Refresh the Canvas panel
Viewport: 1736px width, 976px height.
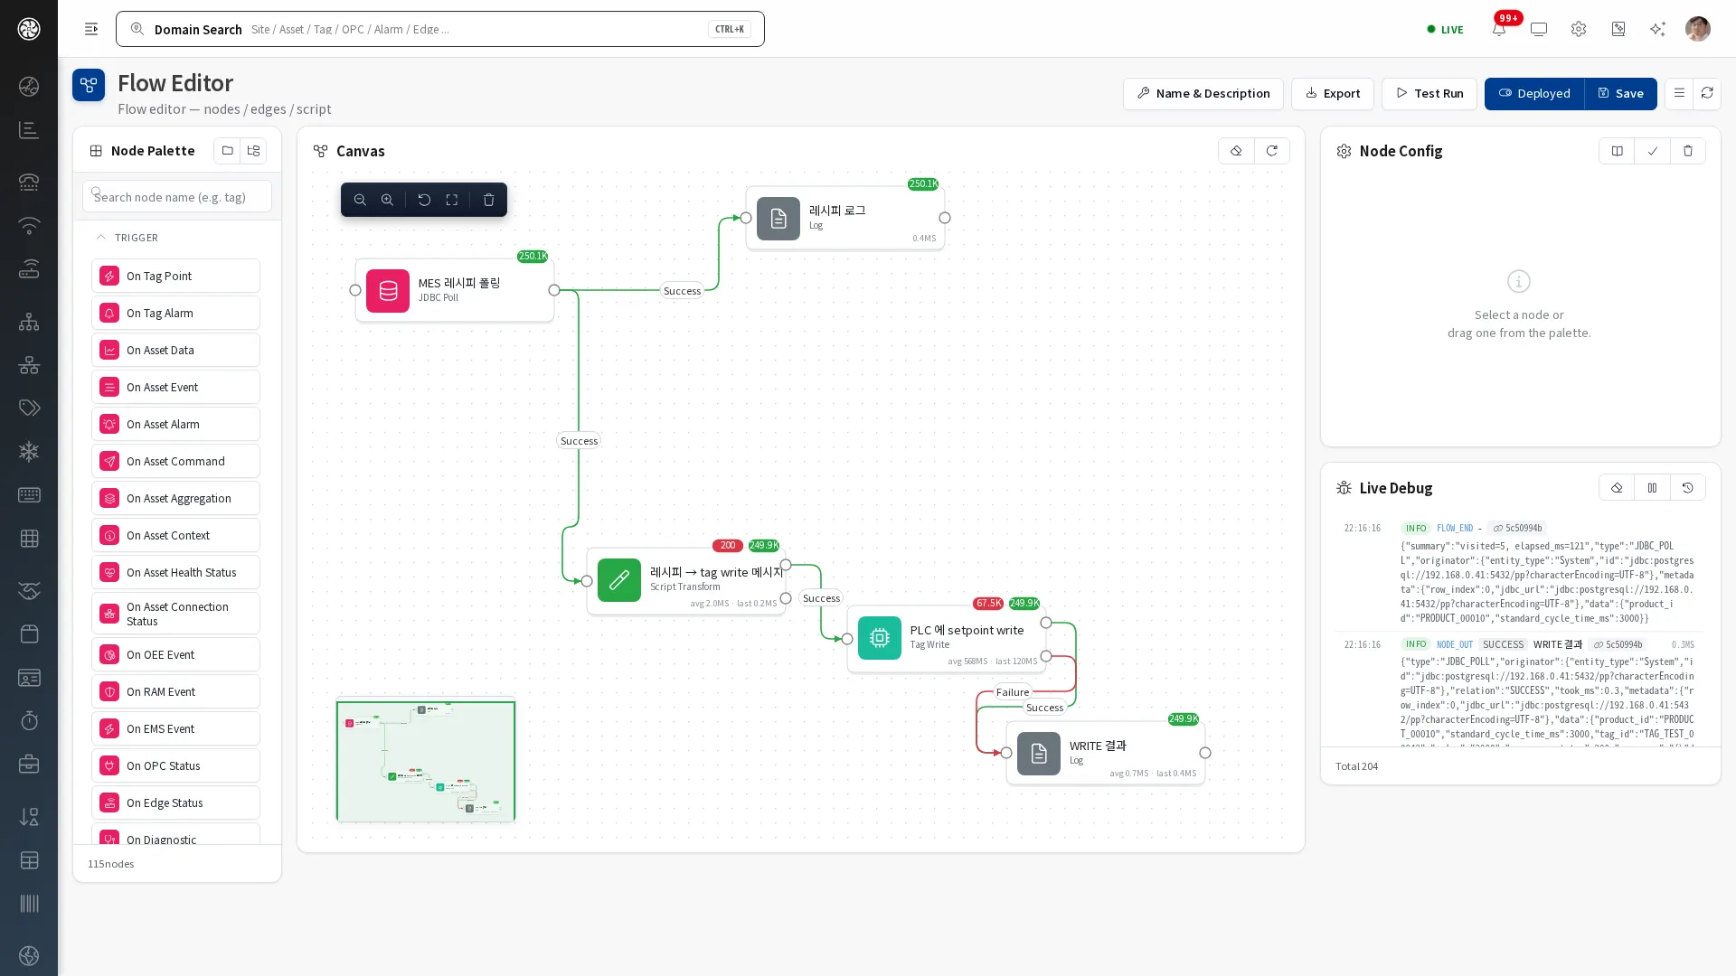click(x=1272, y=151)
